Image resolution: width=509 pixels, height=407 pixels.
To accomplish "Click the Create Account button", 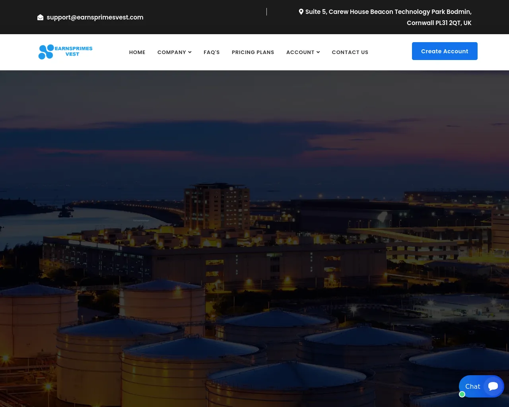I will pyautogui.click(x=445, y=51).
